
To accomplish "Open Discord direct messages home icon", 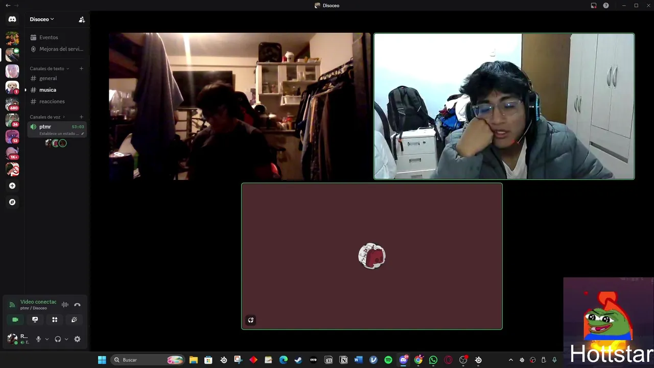I will [12, 19].
